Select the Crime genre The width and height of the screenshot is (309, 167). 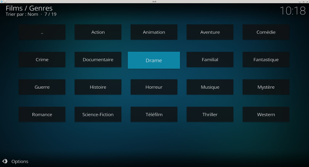[42, 60]
